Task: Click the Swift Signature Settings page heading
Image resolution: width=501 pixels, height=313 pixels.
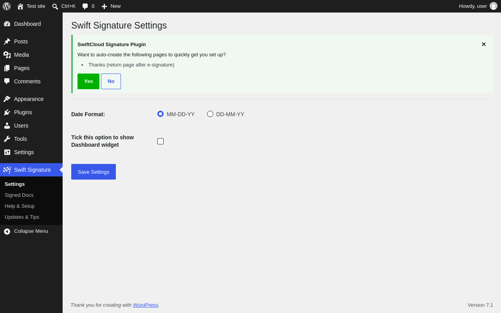Action: coord(119,25)
